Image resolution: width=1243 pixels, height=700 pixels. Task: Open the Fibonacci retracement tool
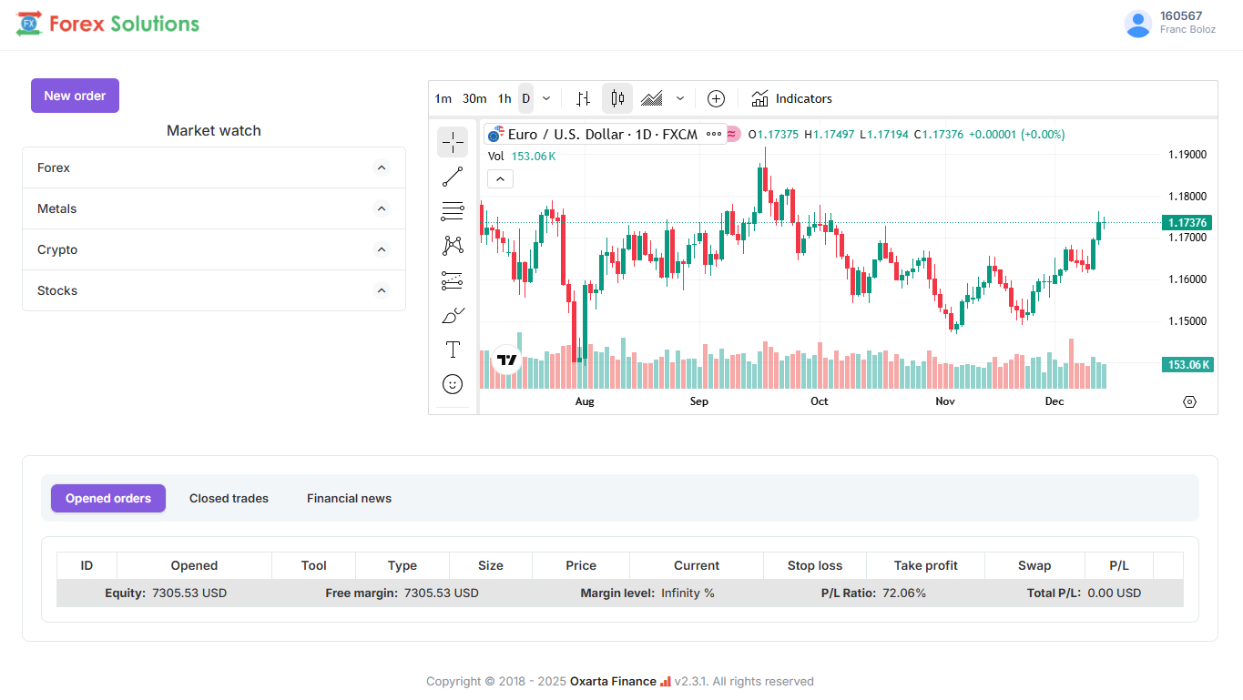pyautogui.click(x=453, y=211)
